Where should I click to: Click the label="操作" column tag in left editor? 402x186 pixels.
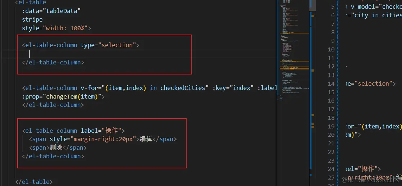(73, 131)
